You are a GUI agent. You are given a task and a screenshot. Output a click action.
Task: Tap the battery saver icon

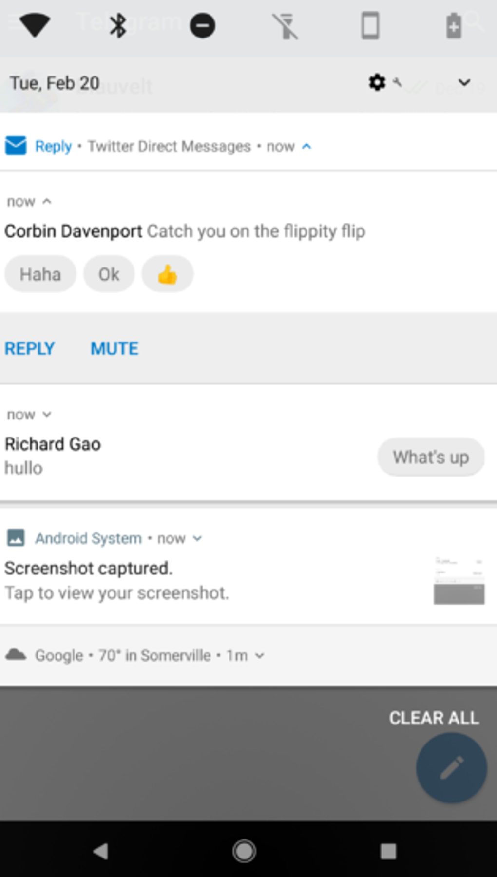pos(454,26)
